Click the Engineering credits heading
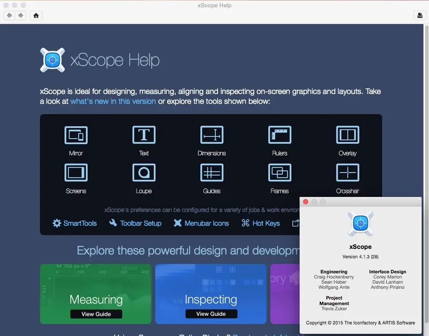The image size is (429, 336). click(x=334, y=272)
